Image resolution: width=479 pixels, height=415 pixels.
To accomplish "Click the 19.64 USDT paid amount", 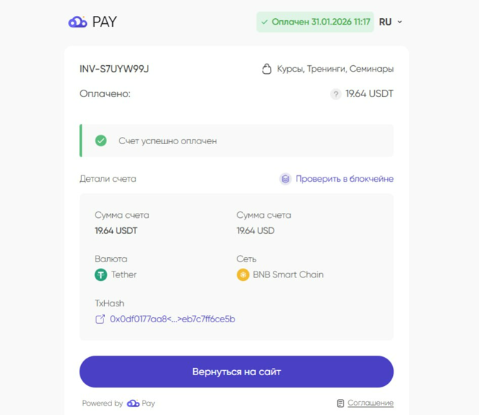I will 369,94.
